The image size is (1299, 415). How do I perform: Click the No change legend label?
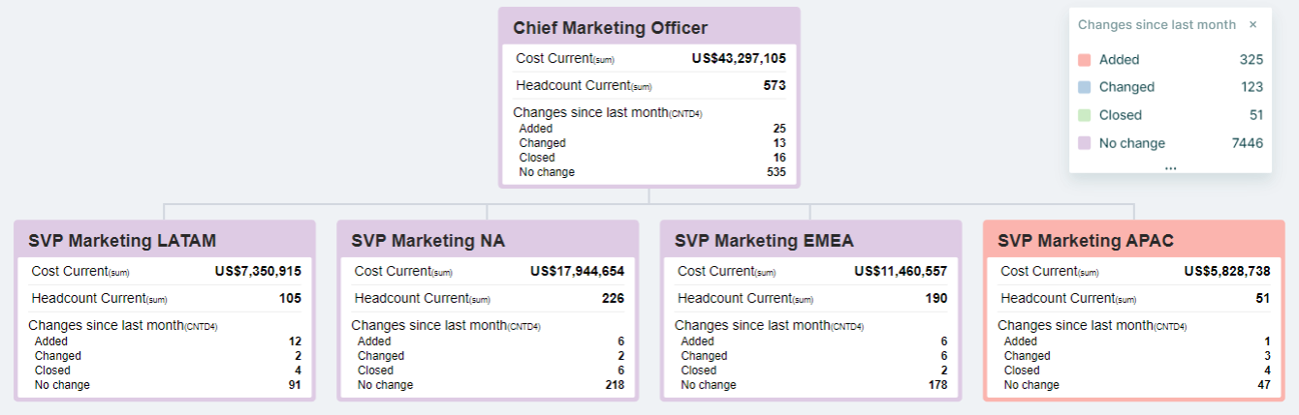(x=1132, y=143)
